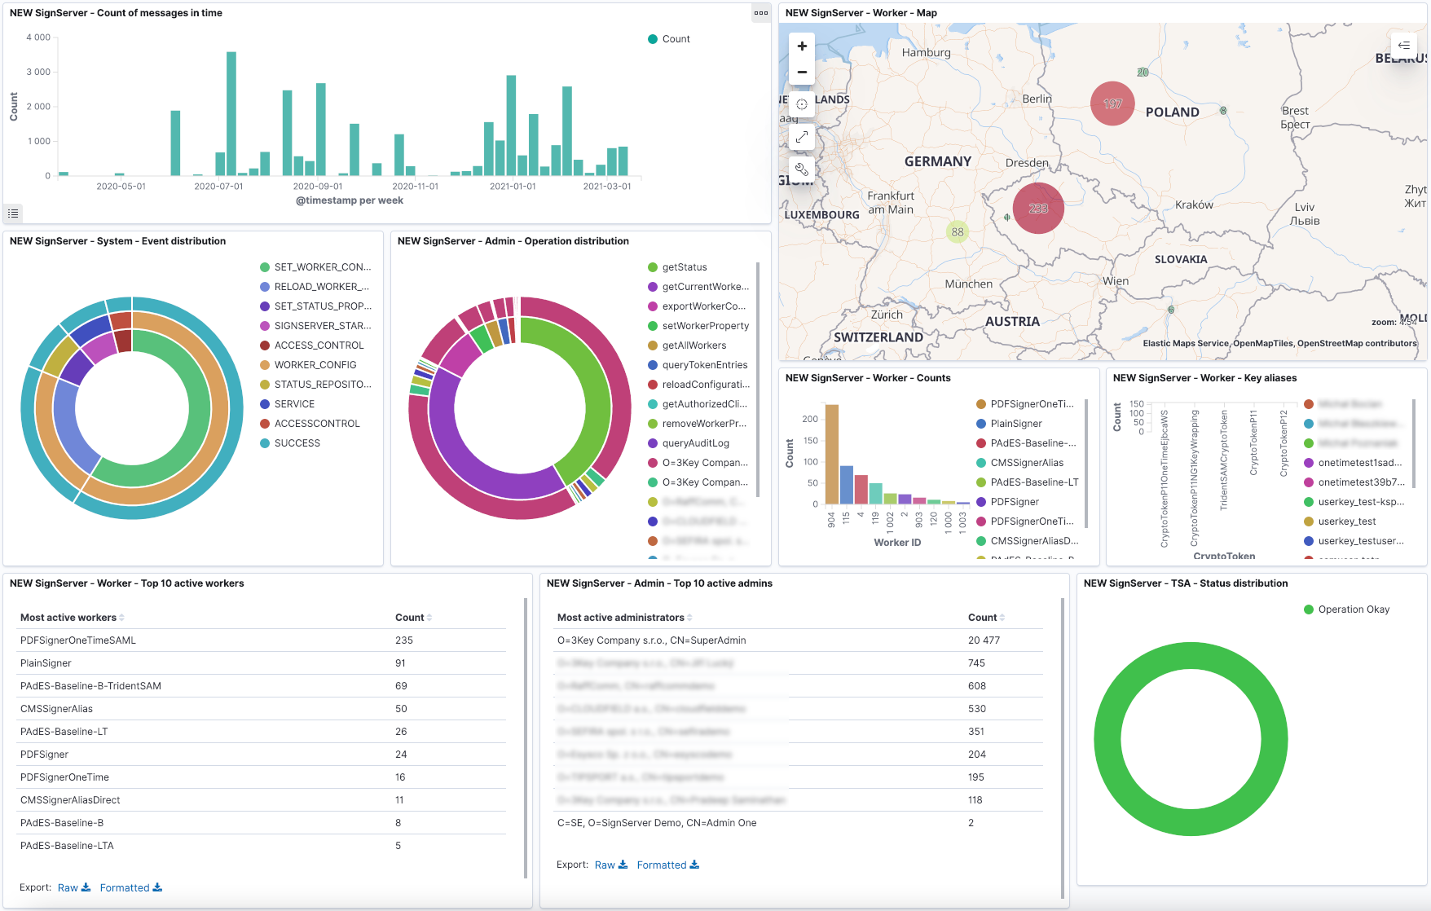Click the 88 cluster near Frankfurt
The width and height of the screenshot is (1431, 911).
(958, 232)
